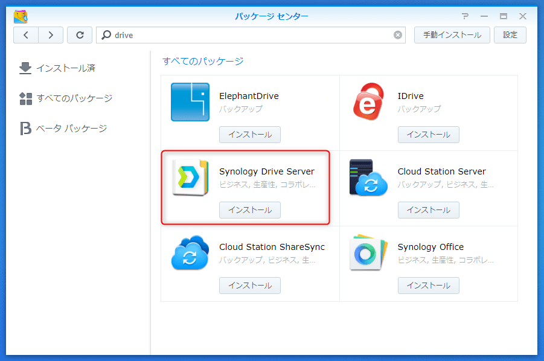Image resolution: width=544 pixels, height=361 pixels.
Task: Minimize the Package Center window
Action: point(484,16)
